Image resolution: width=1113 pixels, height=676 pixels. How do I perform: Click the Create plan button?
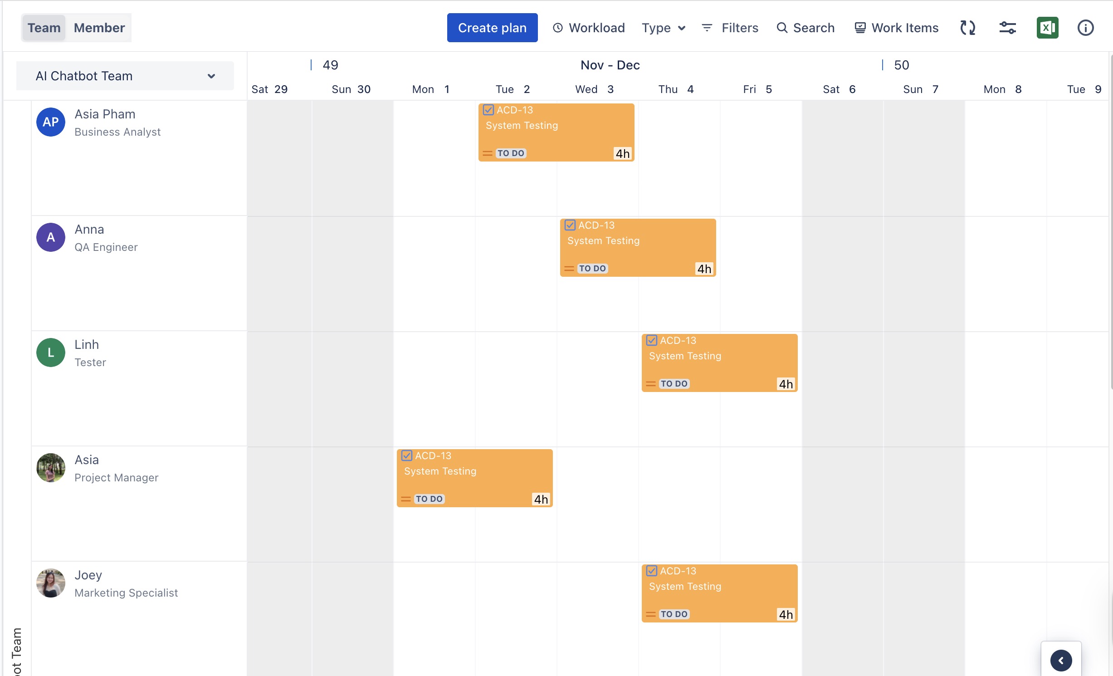coord(492,28)
